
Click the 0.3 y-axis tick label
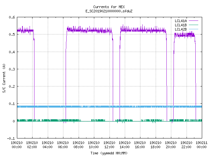point(12,69)
